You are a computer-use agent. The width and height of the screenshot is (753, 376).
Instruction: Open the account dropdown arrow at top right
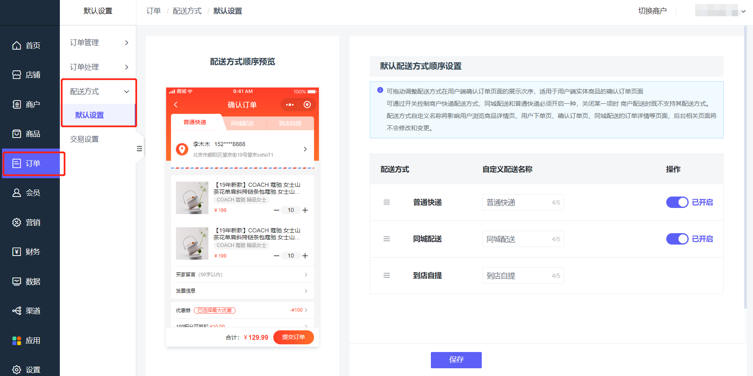[744, 11]
